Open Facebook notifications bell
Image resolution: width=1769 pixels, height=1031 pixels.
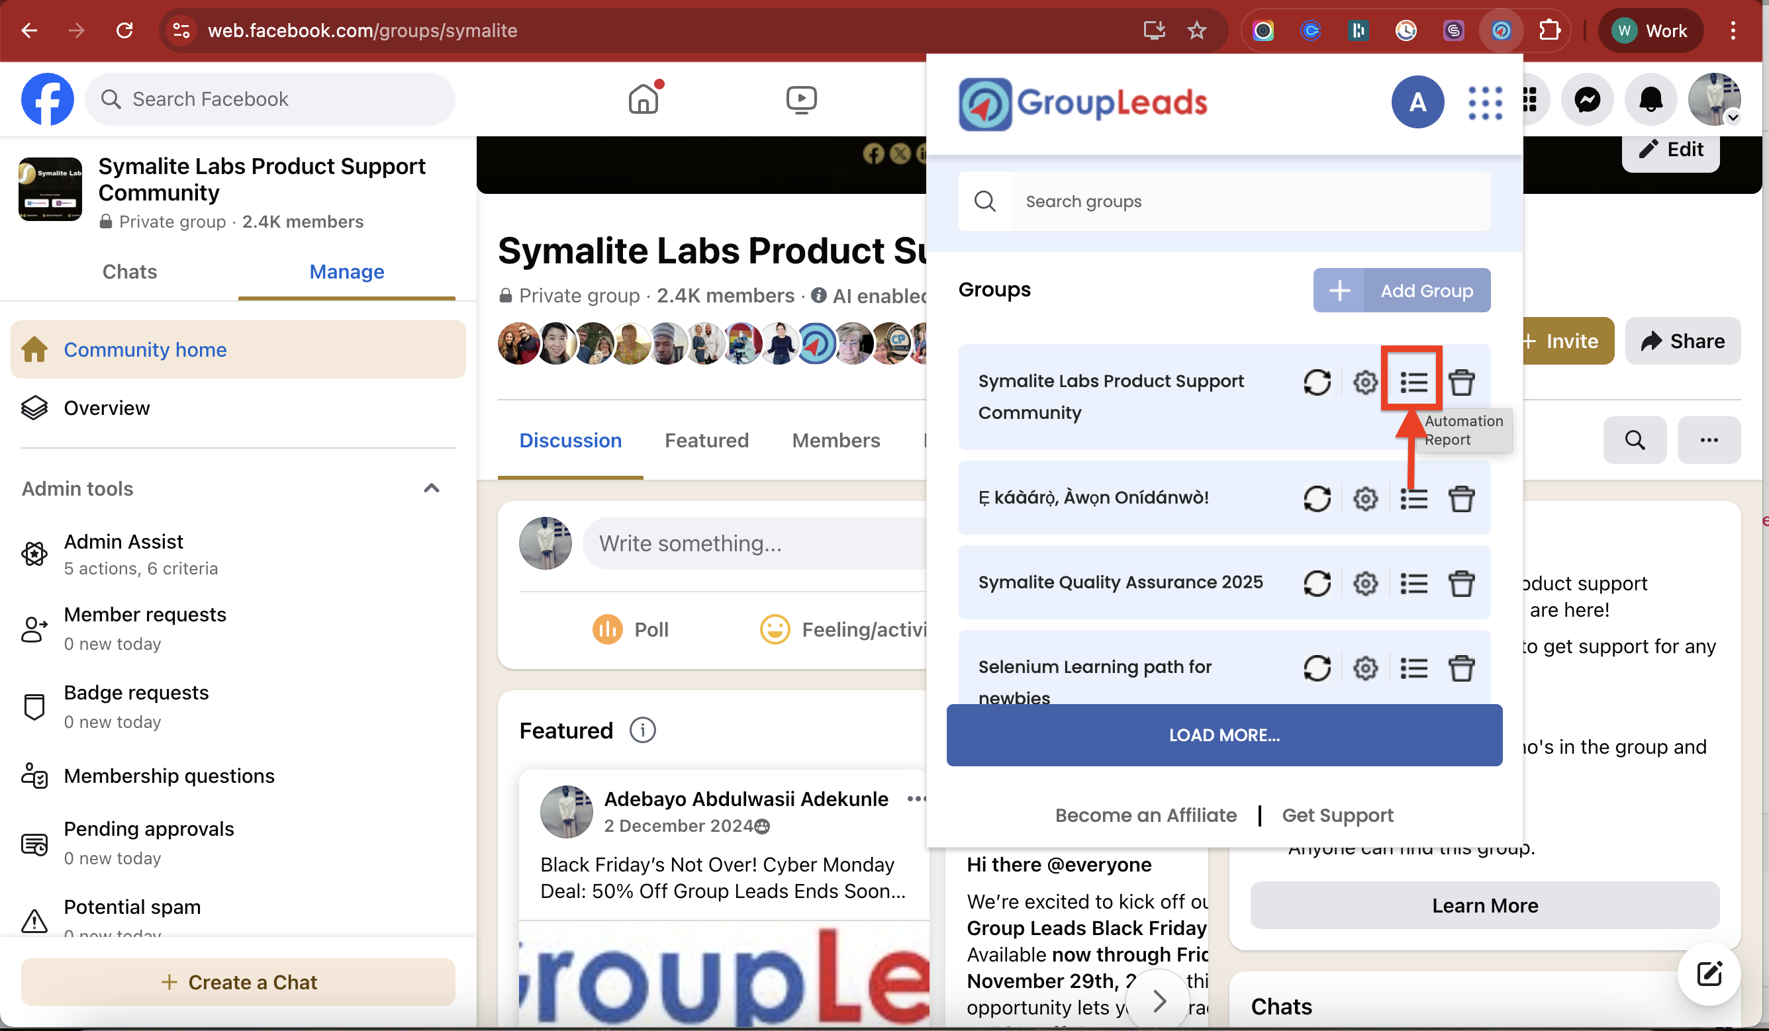(1650, 100)
